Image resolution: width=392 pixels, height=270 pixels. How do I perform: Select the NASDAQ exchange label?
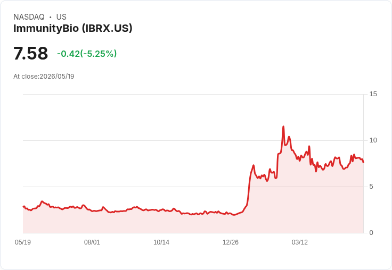tap(29, 17)
